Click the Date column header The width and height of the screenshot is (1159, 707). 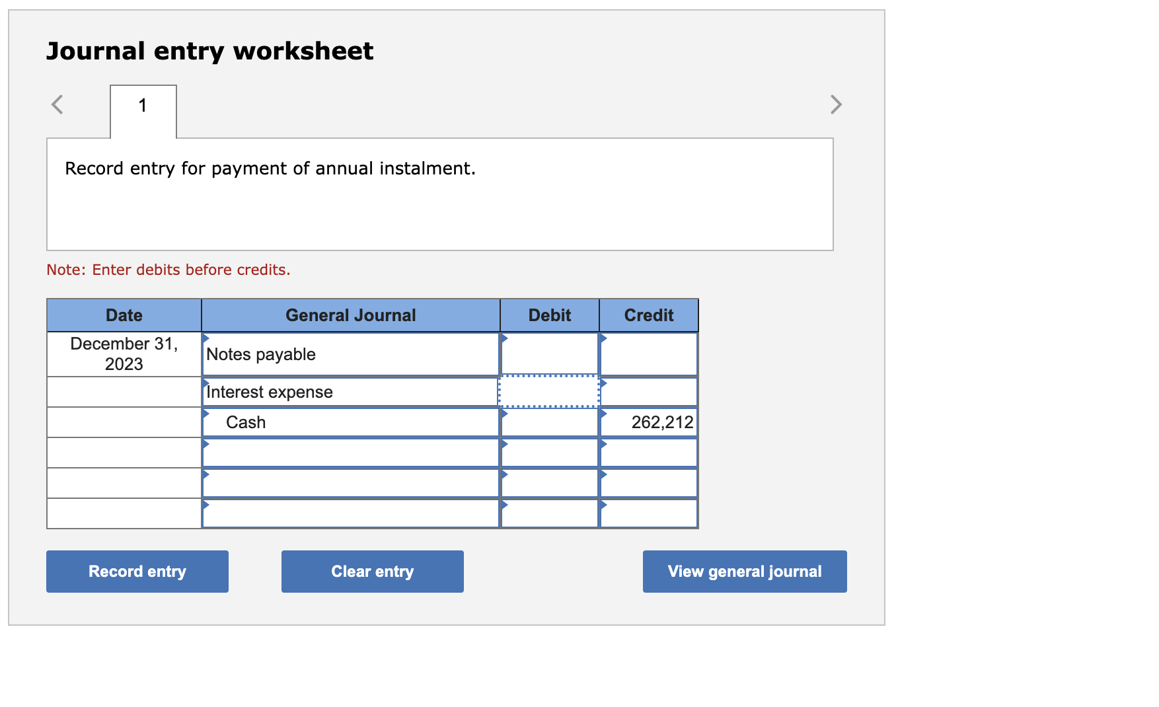tap(124, 315)
